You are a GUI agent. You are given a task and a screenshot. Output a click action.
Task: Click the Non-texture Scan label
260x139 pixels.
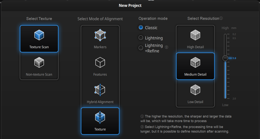[39, 74]
